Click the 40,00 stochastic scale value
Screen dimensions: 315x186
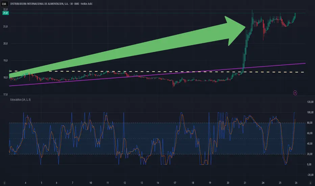pyautogui.click(x=310, y=144)
